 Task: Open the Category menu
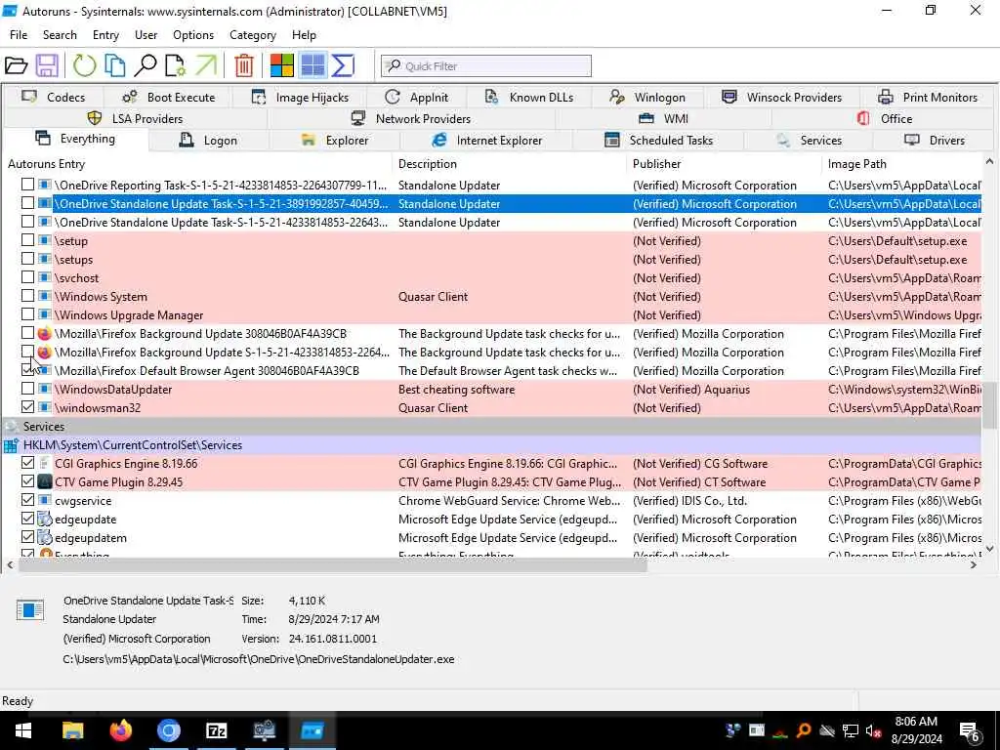click(253, 35)
